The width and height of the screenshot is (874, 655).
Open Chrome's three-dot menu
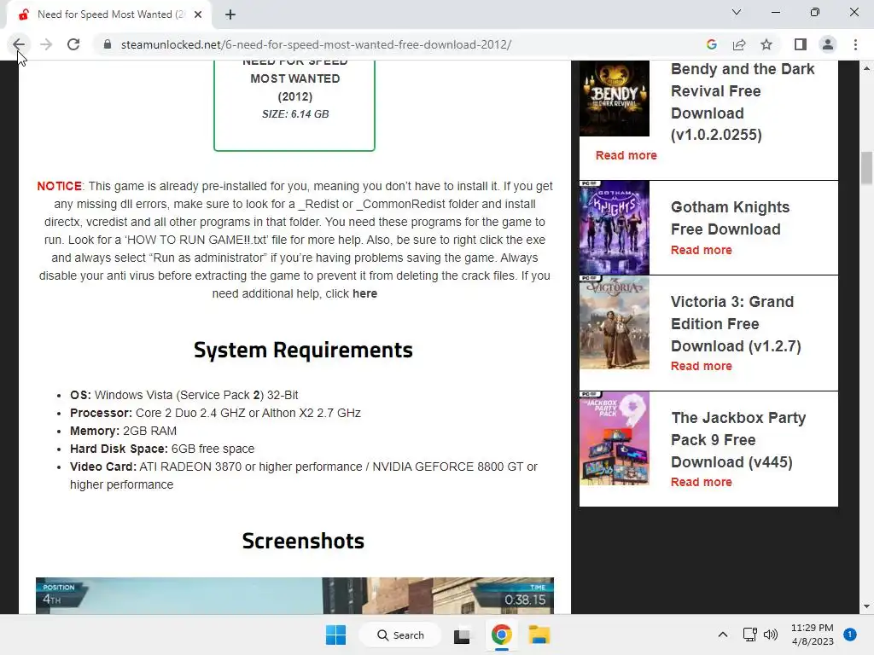(x=855, y=44)
